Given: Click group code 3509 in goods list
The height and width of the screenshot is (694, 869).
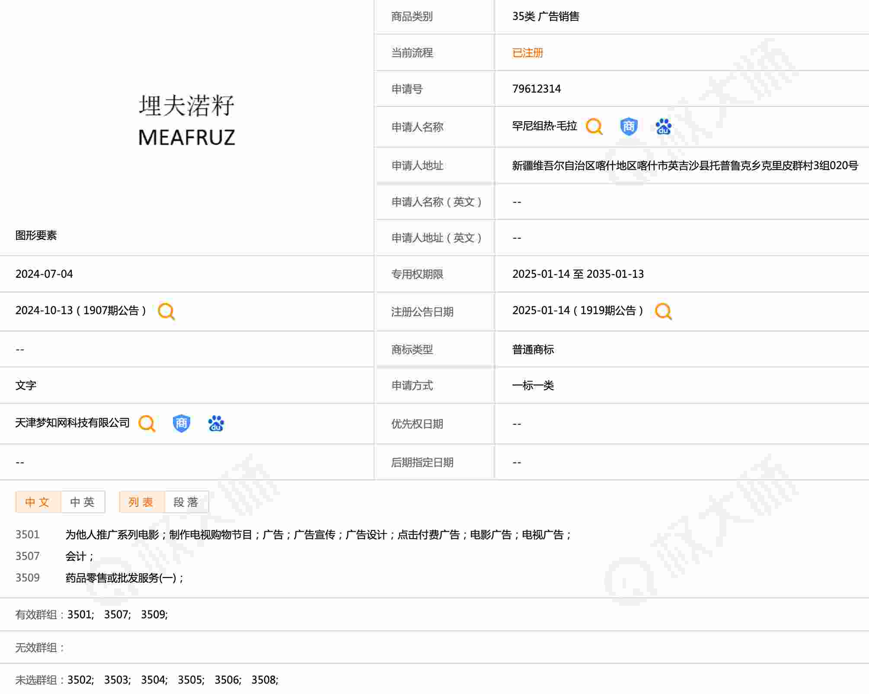Looking at the screenshot, I should (x=27, y=578).
